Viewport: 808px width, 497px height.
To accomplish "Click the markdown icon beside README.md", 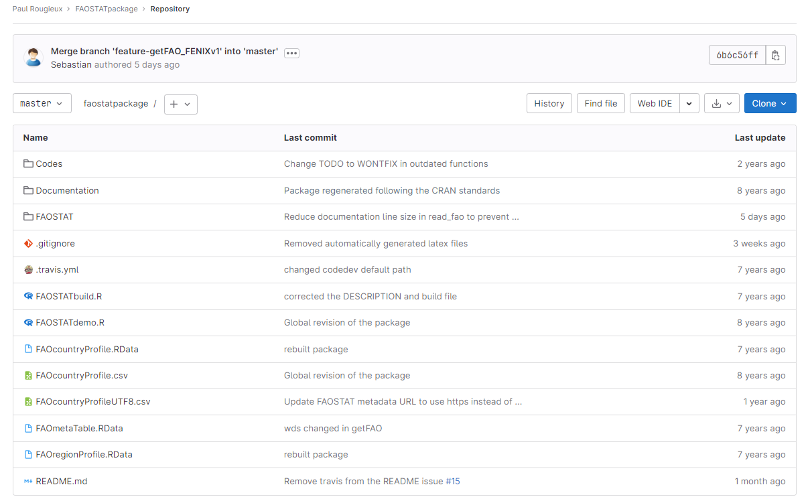I will tap(28, 482).
